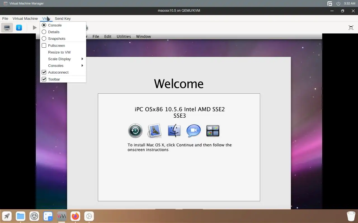Click the 3:32 AM clock
The image size is (358, 223).
pyautogui.click(x=350, y=4)
